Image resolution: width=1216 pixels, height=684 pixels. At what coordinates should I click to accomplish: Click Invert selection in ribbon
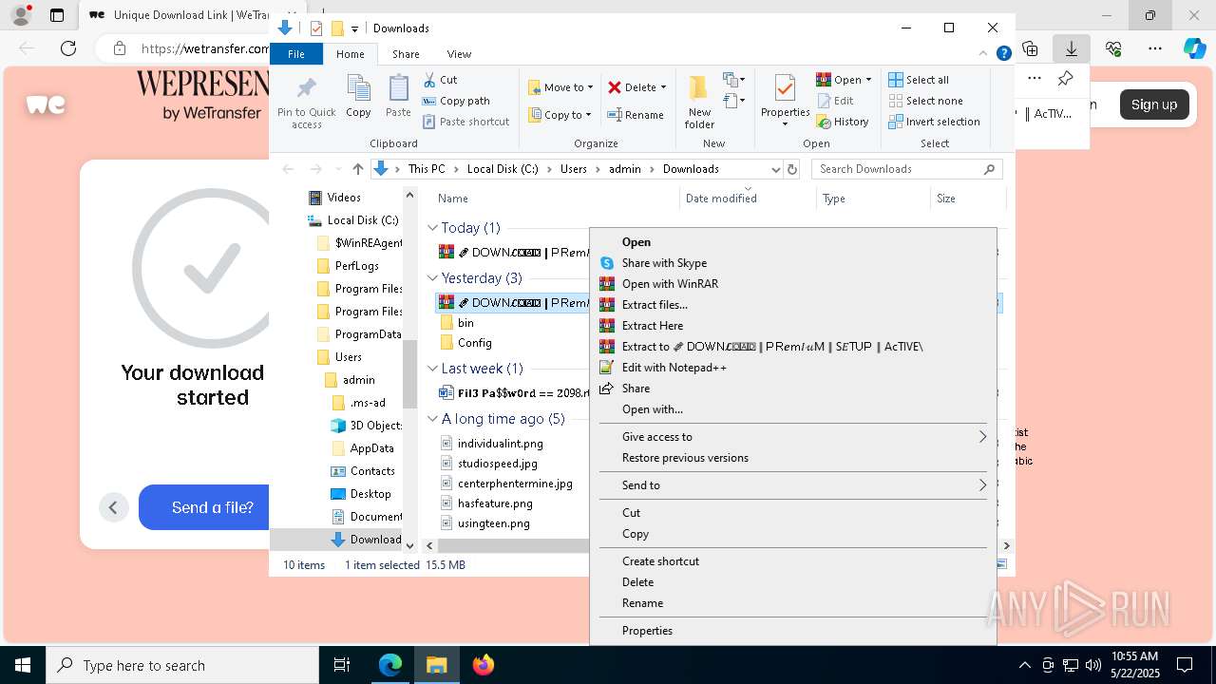tap(934, 122)
